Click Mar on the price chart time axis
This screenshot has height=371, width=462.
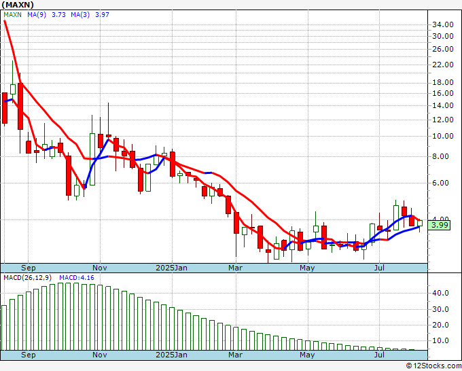[236, 268]
